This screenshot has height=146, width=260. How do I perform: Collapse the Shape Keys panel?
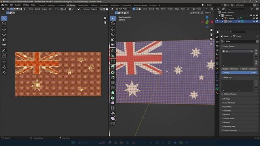(227, 77)
